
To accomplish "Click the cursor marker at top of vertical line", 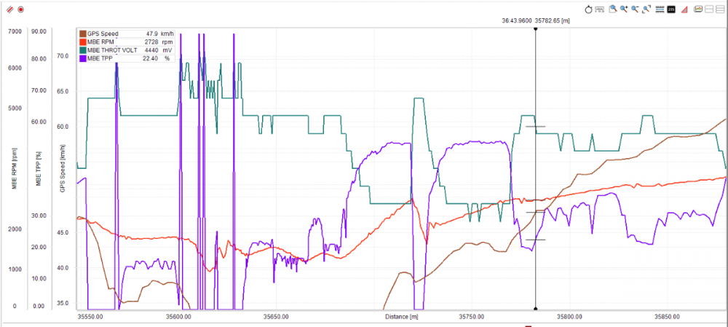I will pos(536,29).
